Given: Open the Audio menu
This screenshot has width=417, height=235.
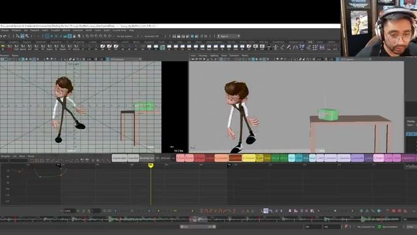Looking at the screenshot, I should tap(45, 31).
